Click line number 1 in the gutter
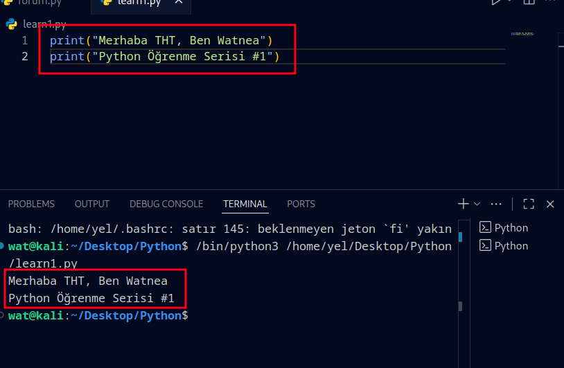 point(24,40)
